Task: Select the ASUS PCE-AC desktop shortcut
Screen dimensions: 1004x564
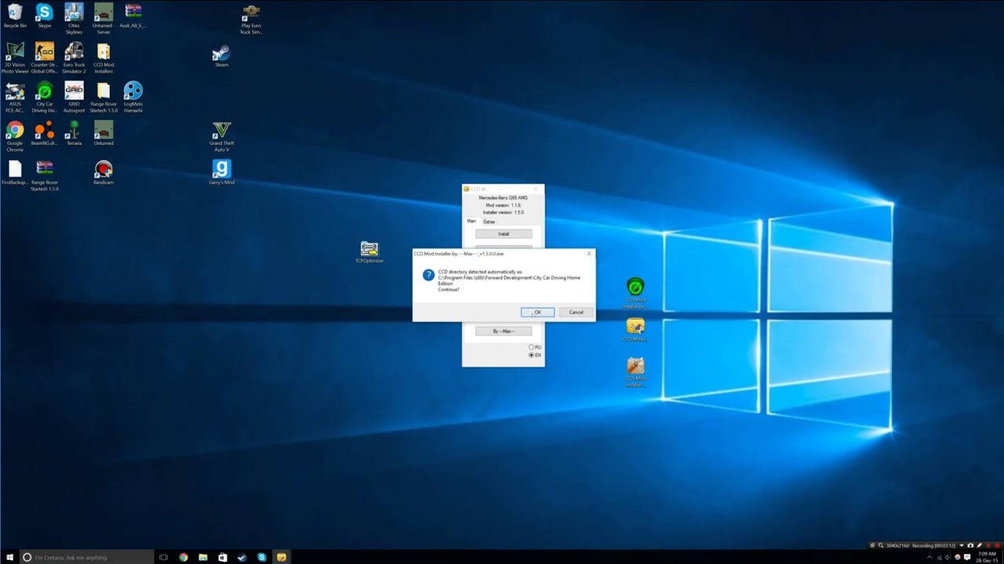Action: tap(15, 97)
